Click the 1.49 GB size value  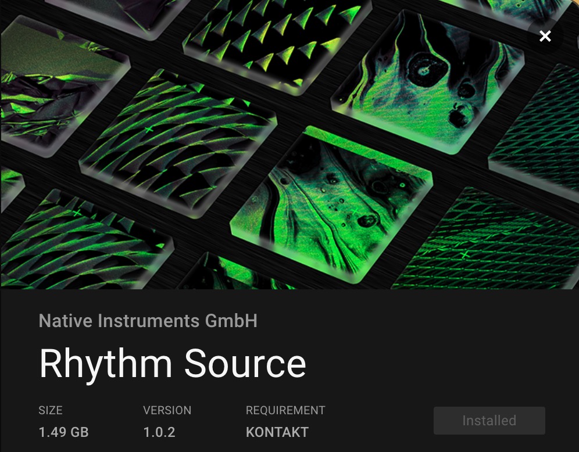point(63,432)
